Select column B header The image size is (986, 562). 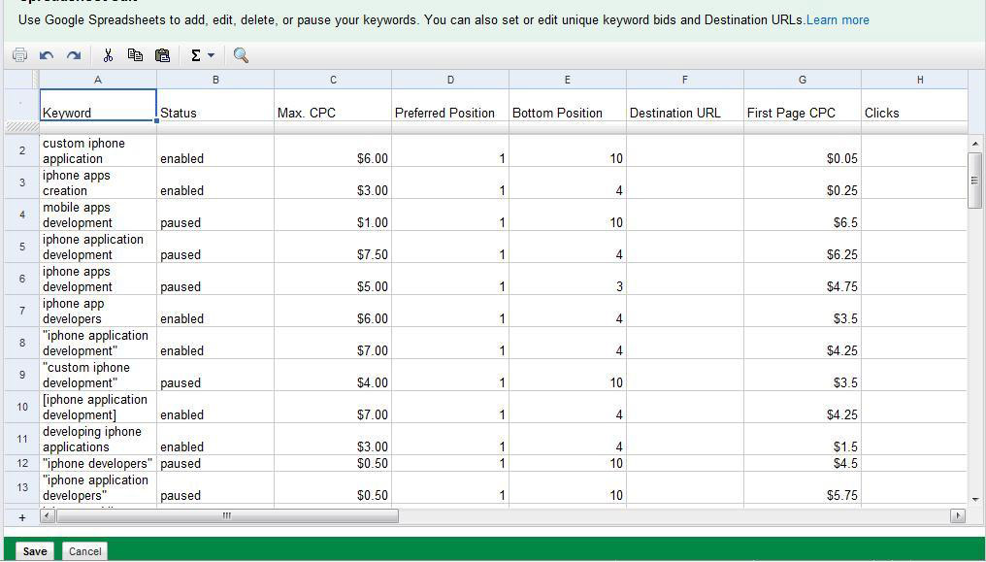tap(215, 80)
